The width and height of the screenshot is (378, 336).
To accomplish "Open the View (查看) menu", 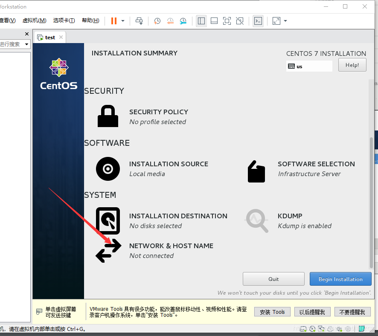I will [x=8, y=20].
